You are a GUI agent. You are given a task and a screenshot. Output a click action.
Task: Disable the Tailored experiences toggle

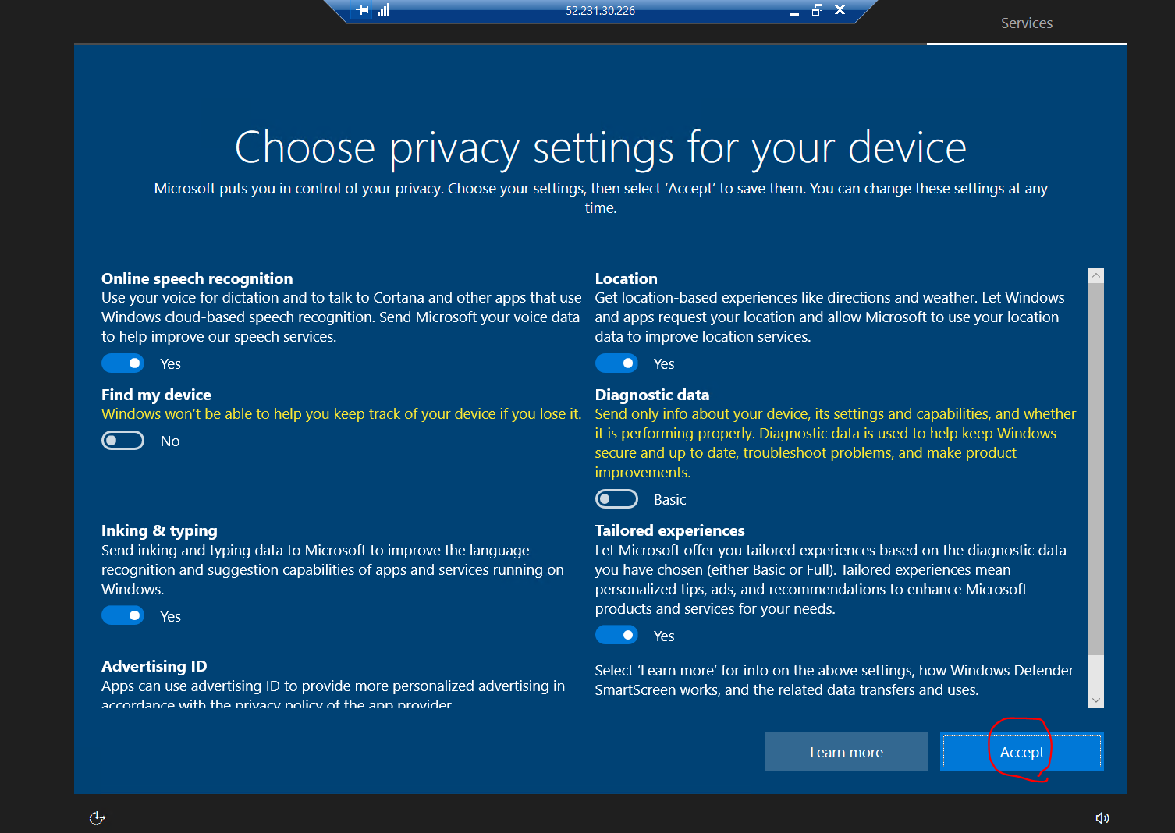(x=616, y=635)
